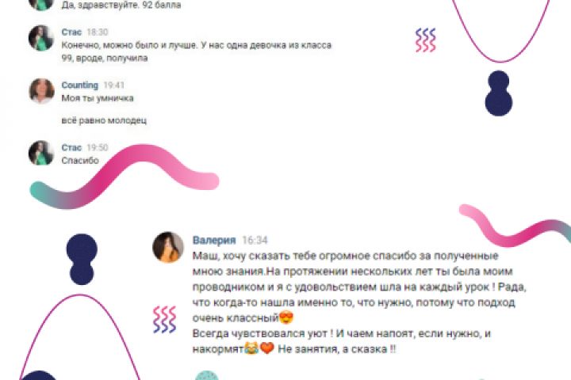This screenshot has height=380, width=571.
Task: Click the Стас name above 'Конечно, можно было'
Action: pos(71,32)
